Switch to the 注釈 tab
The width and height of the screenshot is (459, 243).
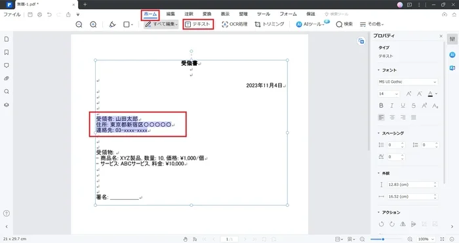click(x=189, y=14)
